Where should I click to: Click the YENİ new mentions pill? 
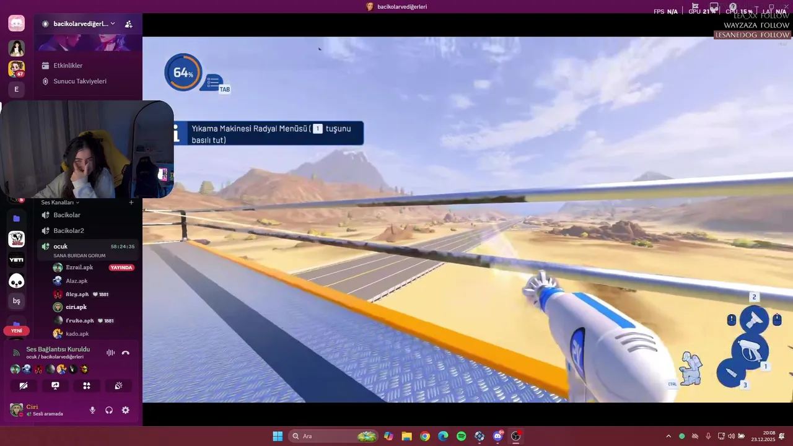pyautogui.click(x=17, y=331)
